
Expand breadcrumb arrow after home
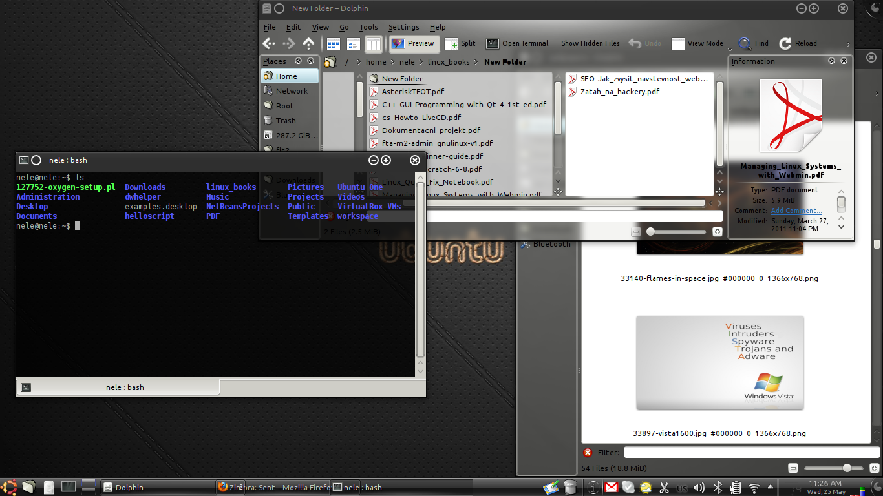click(x=392, y=62)
